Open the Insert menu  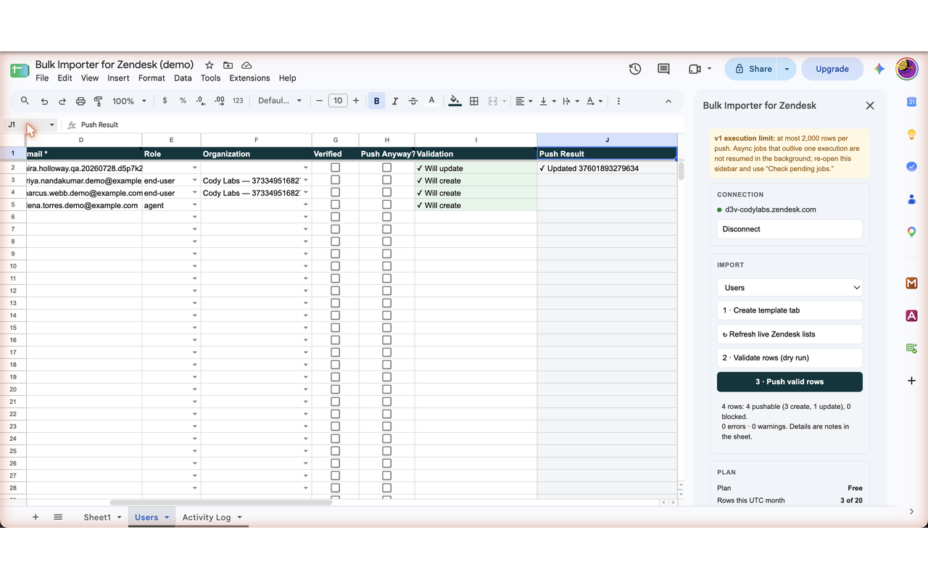point(118,78)
